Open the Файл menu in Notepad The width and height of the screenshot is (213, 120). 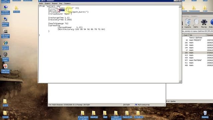click(x=41, y=3)
